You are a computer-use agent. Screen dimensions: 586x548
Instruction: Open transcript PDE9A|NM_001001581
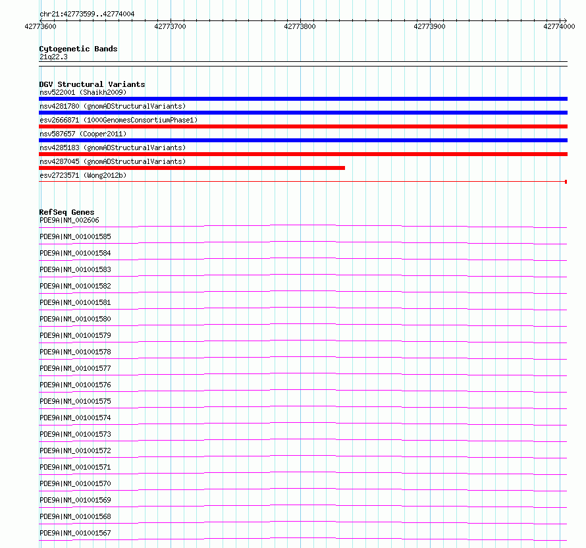click(x=75, y=302)
